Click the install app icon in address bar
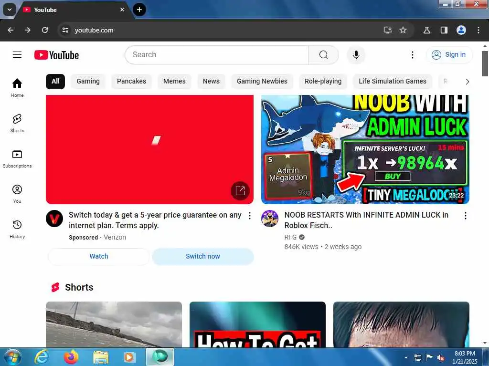Image resolution: width=489 pixels, height=366 pixels. point(387,30)
